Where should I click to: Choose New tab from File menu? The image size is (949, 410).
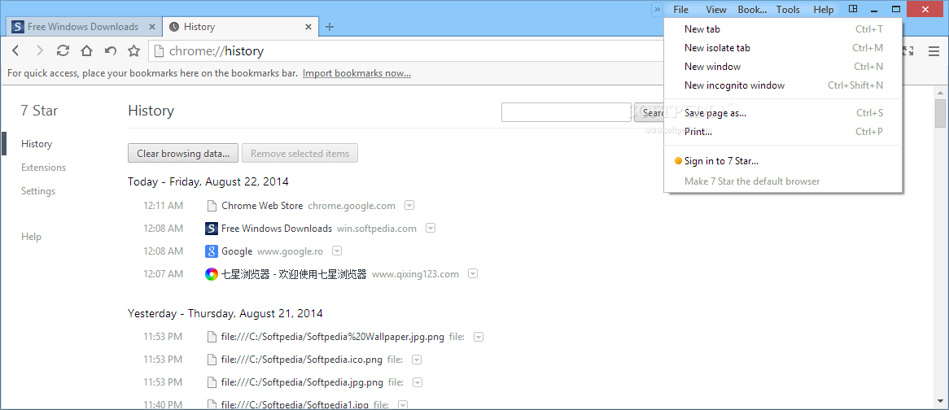point(783,29)
